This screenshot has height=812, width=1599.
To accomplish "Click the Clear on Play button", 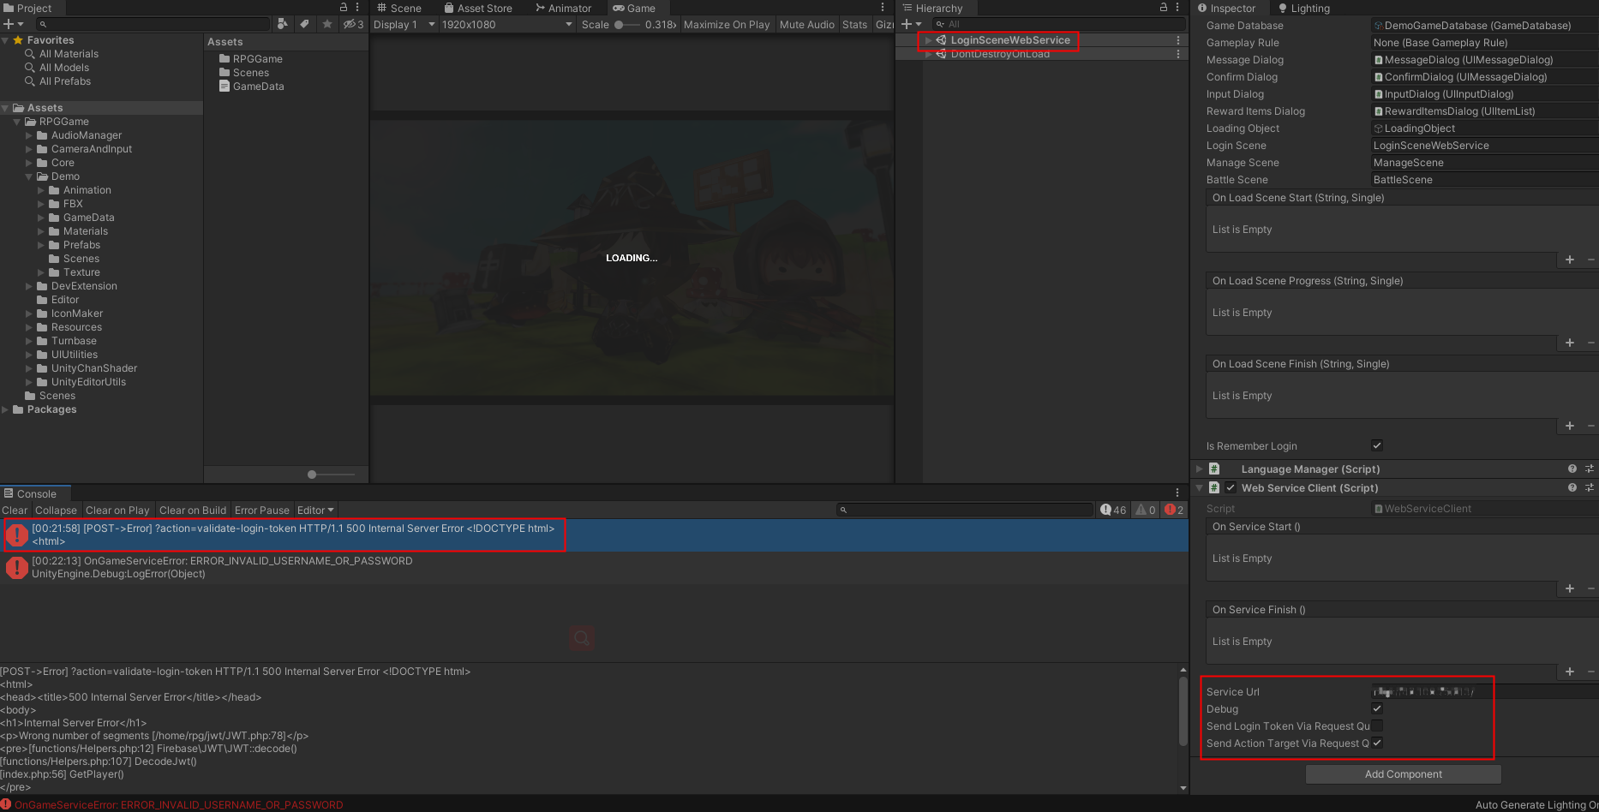I will click(x=117, y=510).
